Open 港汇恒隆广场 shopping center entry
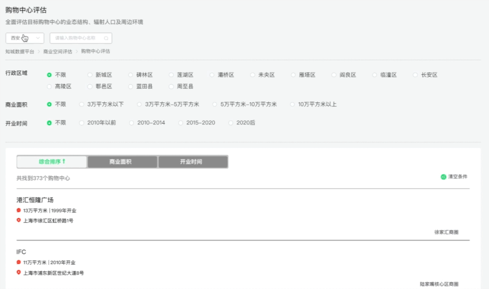489x289 pixels. click(x=35, y=200)
